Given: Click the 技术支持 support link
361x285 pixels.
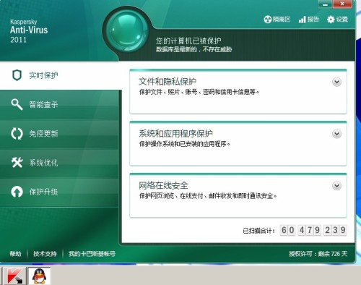Looking at the screenshot, I should pos(45,254).
